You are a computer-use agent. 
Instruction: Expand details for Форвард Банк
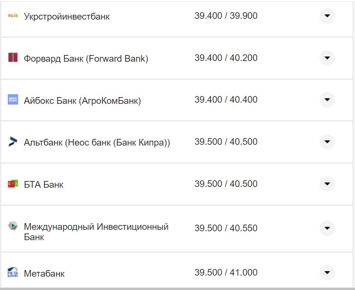click(x=327, y=58)
